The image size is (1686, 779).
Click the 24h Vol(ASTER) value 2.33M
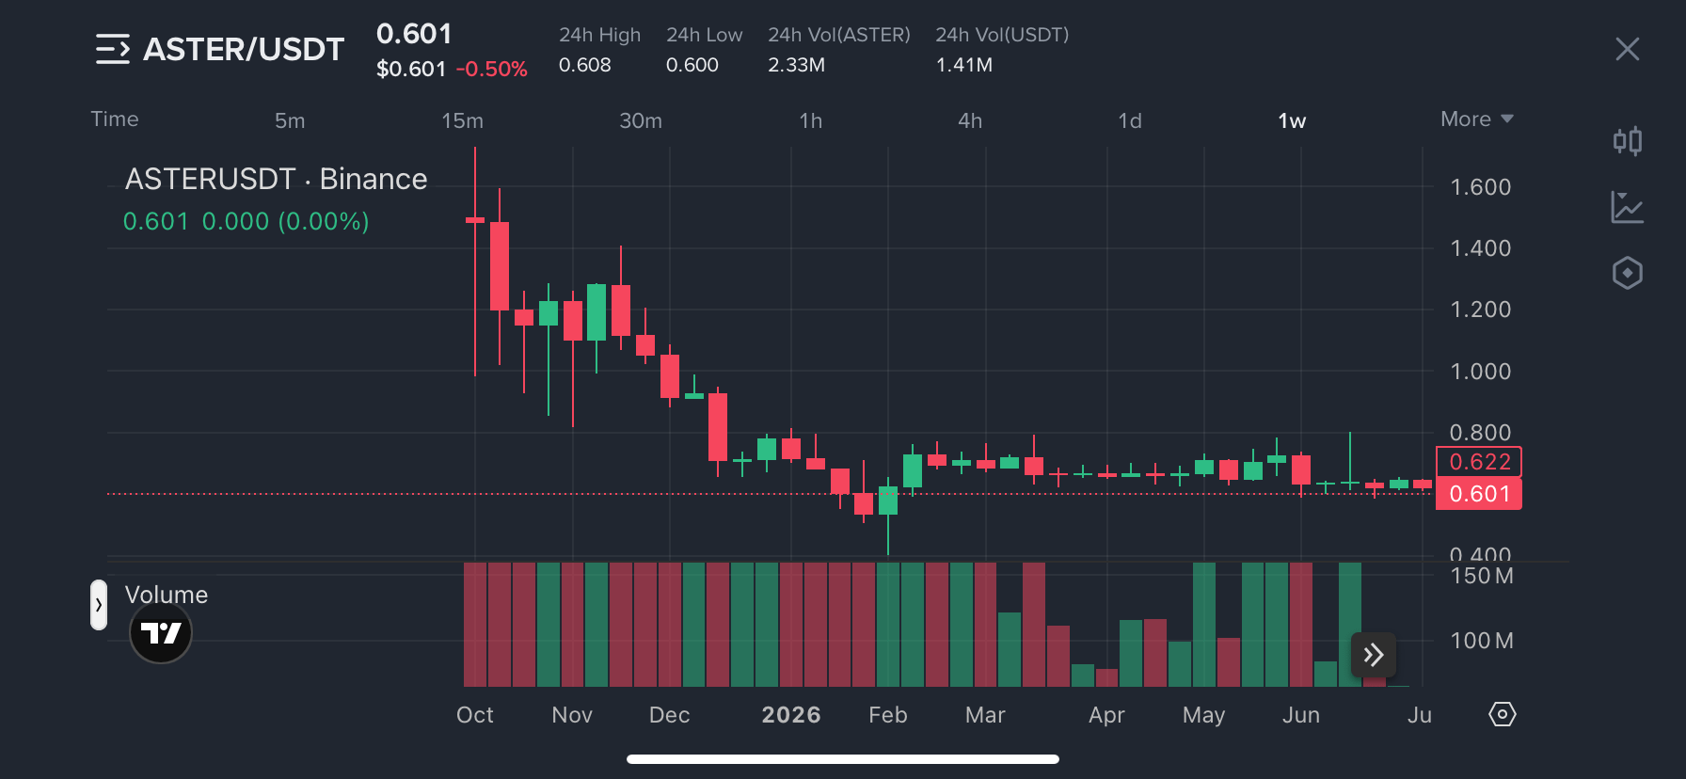(797, 65)
